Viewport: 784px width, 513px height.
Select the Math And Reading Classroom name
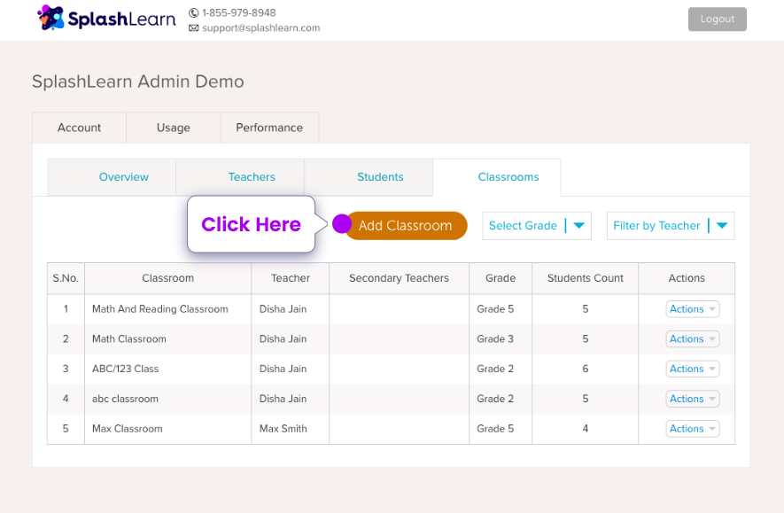(160, 309)
